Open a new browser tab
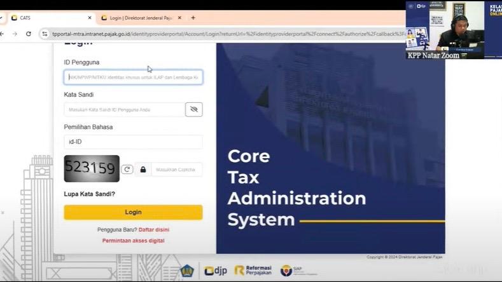502x282 pixels. coord(193,18)
